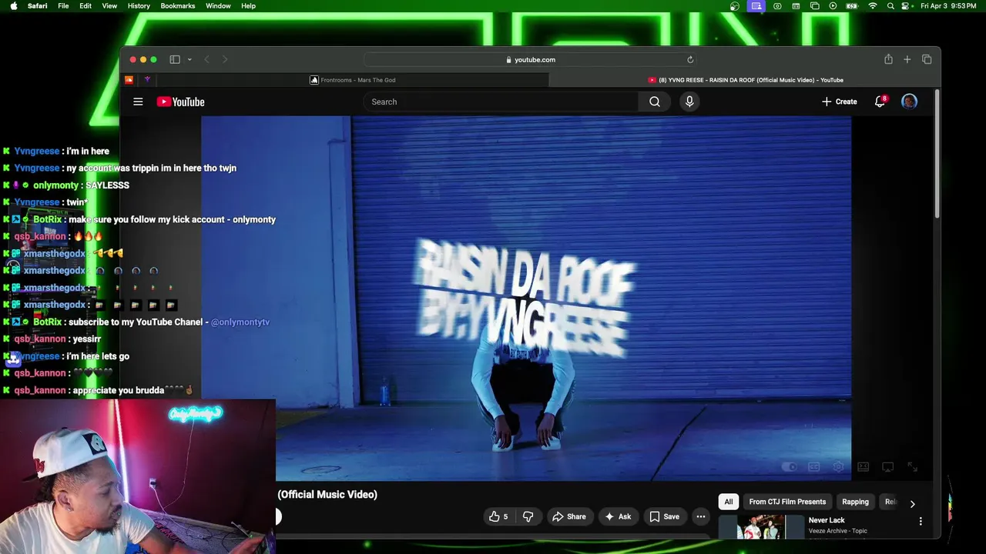Like the video with thumbs up
This screenshot has height=554, width=986.
point(498,516)
